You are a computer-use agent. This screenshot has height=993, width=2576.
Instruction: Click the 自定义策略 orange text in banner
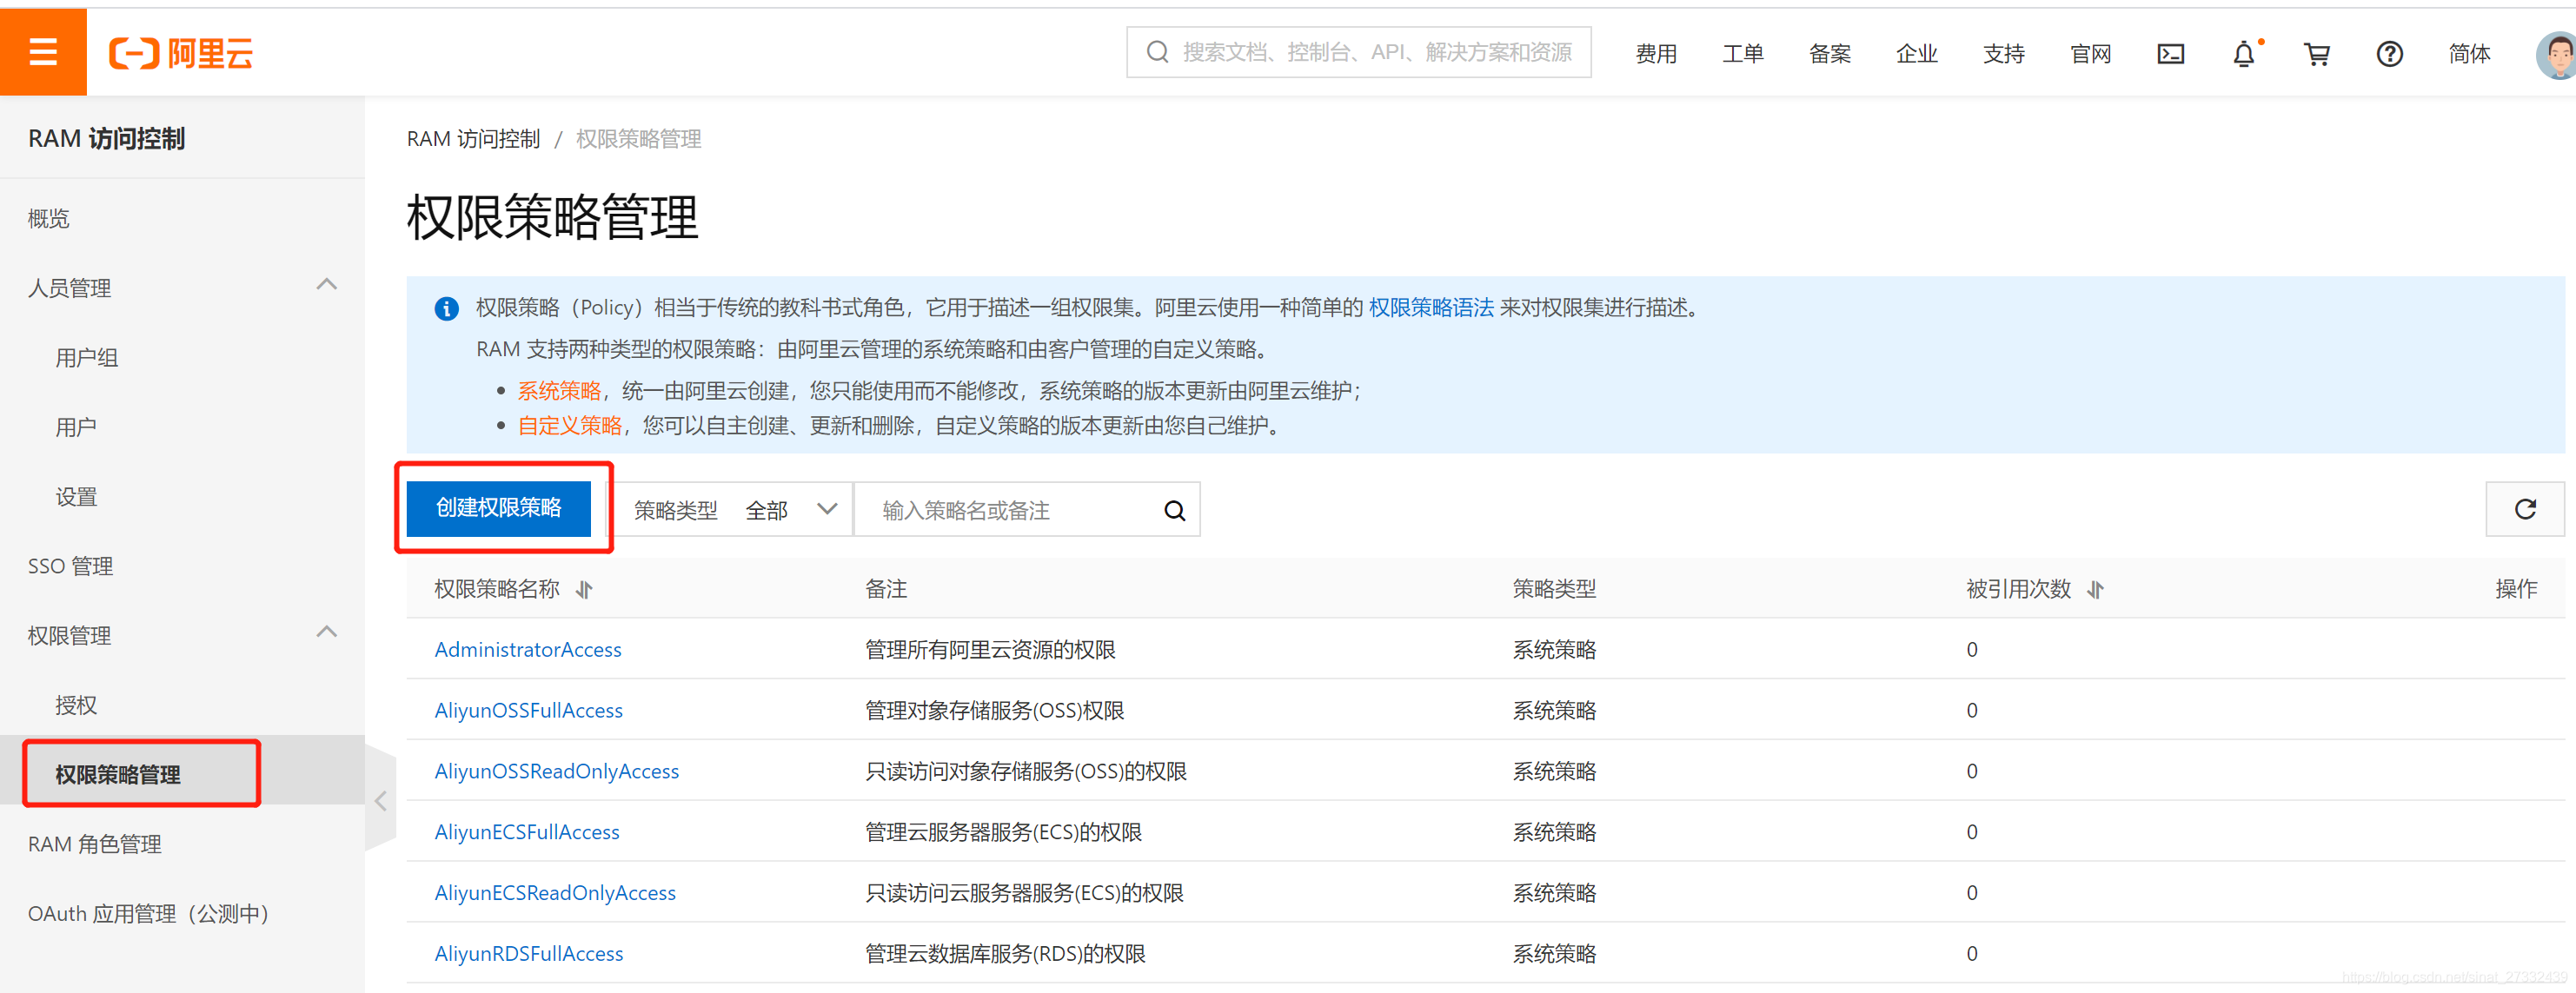(569, 426)
